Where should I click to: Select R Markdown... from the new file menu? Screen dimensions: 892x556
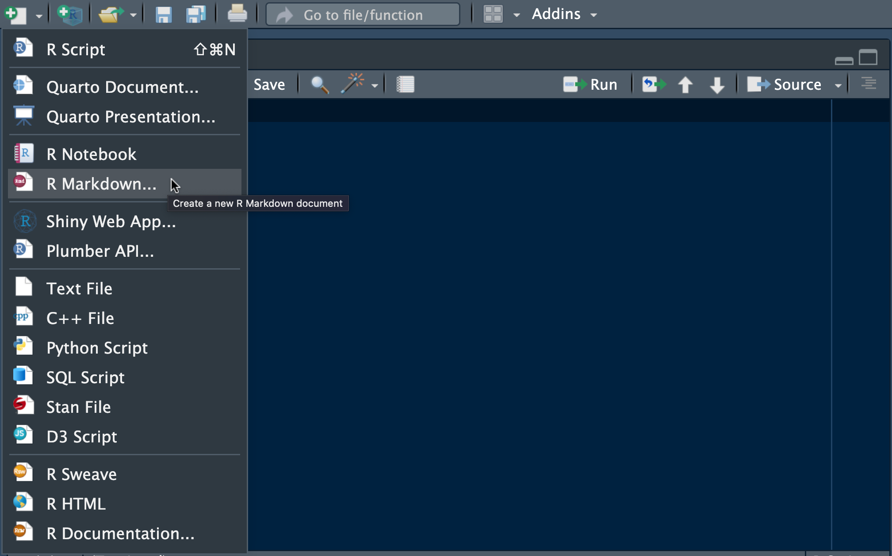point(101,184)
